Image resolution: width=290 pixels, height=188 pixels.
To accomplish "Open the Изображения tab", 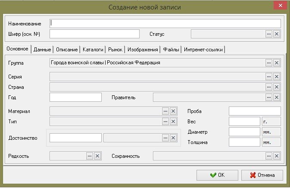I will (x=143, y=50).
